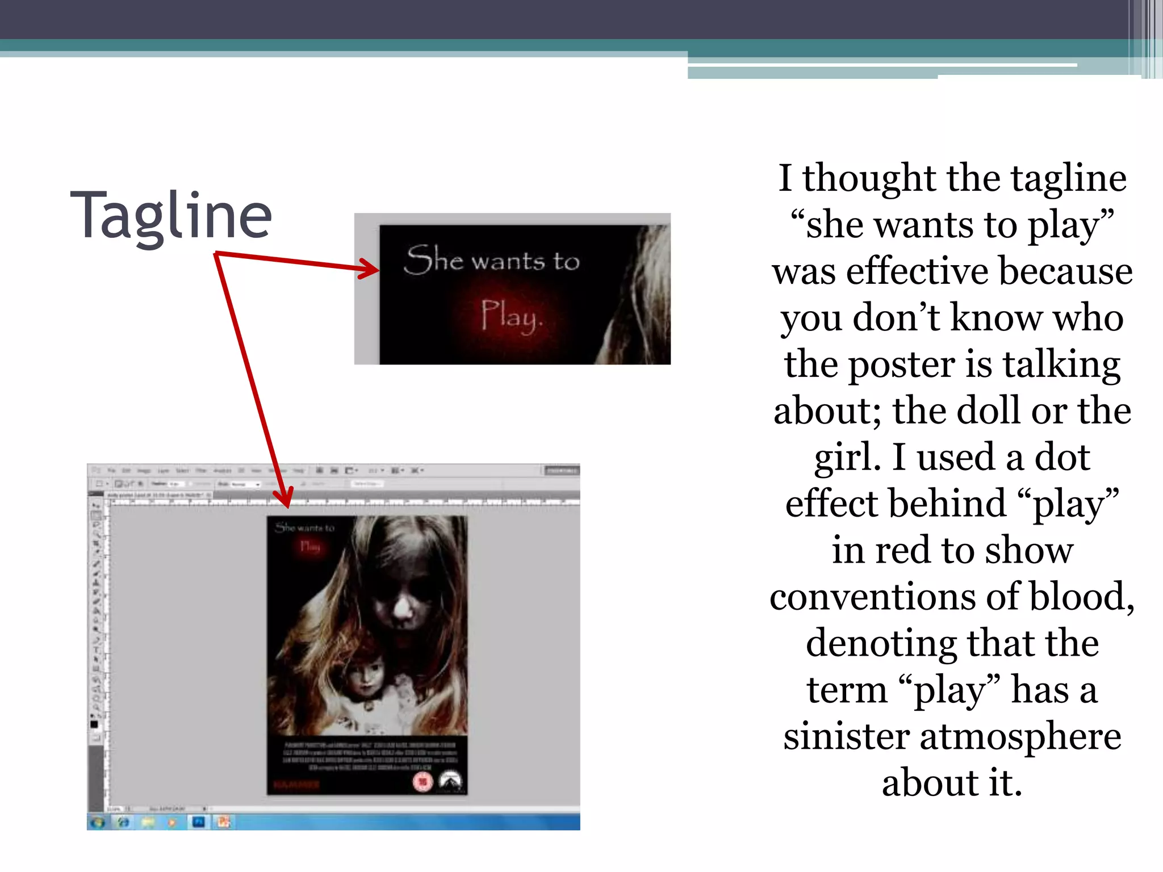
Task: Select the Lasso tool
Action: pos(96,525)
